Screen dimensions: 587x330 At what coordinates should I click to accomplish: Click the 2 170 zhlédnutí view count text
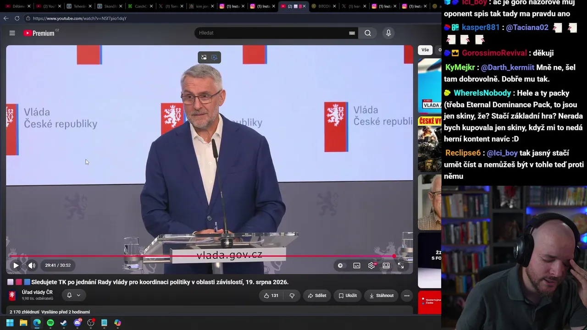pyautogui.click(x=24, y=312)
